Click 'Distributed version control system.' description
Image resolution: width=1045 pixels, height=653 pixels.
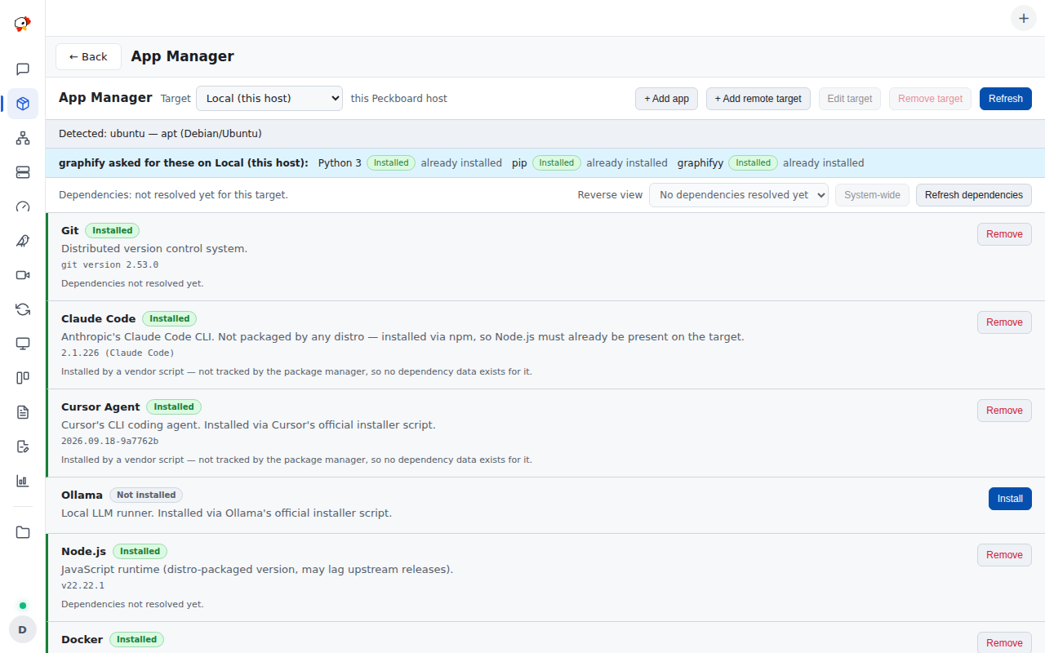154,249
